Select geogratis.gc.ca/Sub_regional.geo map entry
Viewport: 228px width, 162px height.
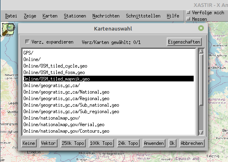coord(108,112)
